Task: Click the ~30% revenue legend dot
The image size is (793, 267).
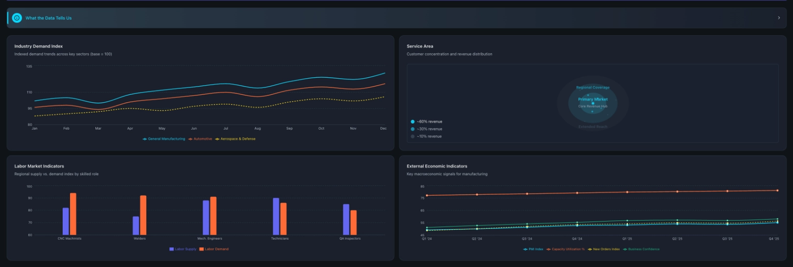Action: point(413,129)
